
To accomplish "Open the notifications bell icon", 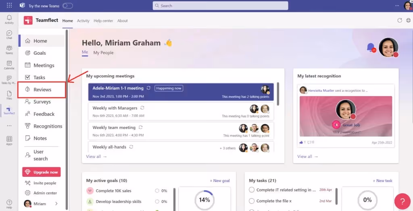I will pos(371,48).
